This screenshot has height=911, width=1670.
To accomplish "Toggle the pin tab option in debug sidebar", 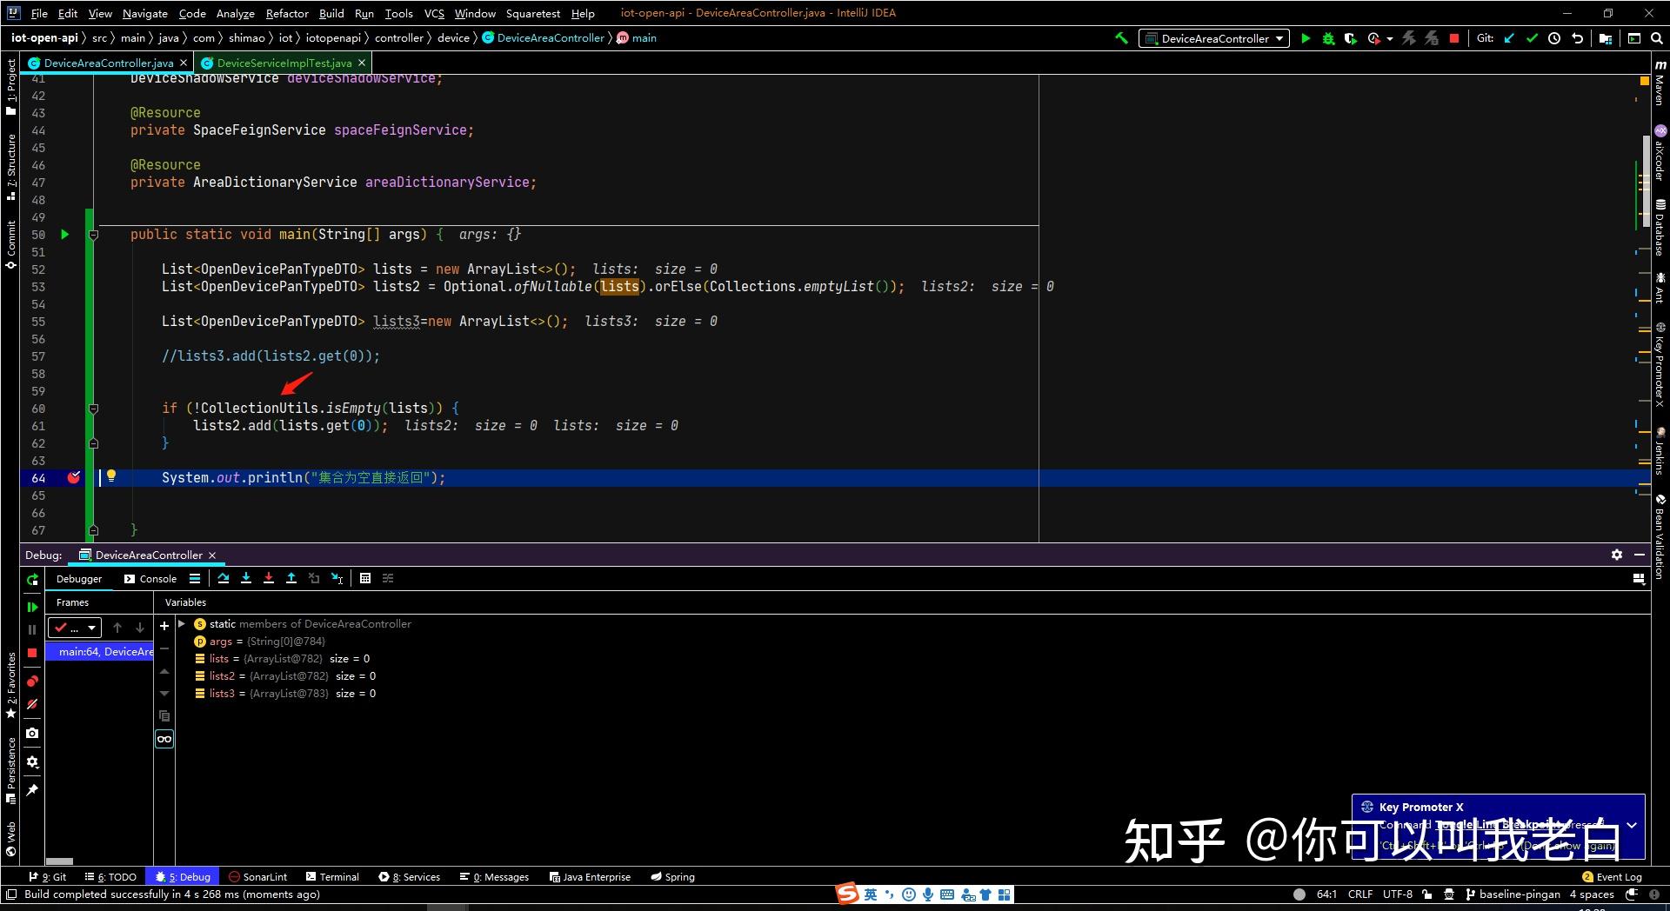I will coord(32,789).
